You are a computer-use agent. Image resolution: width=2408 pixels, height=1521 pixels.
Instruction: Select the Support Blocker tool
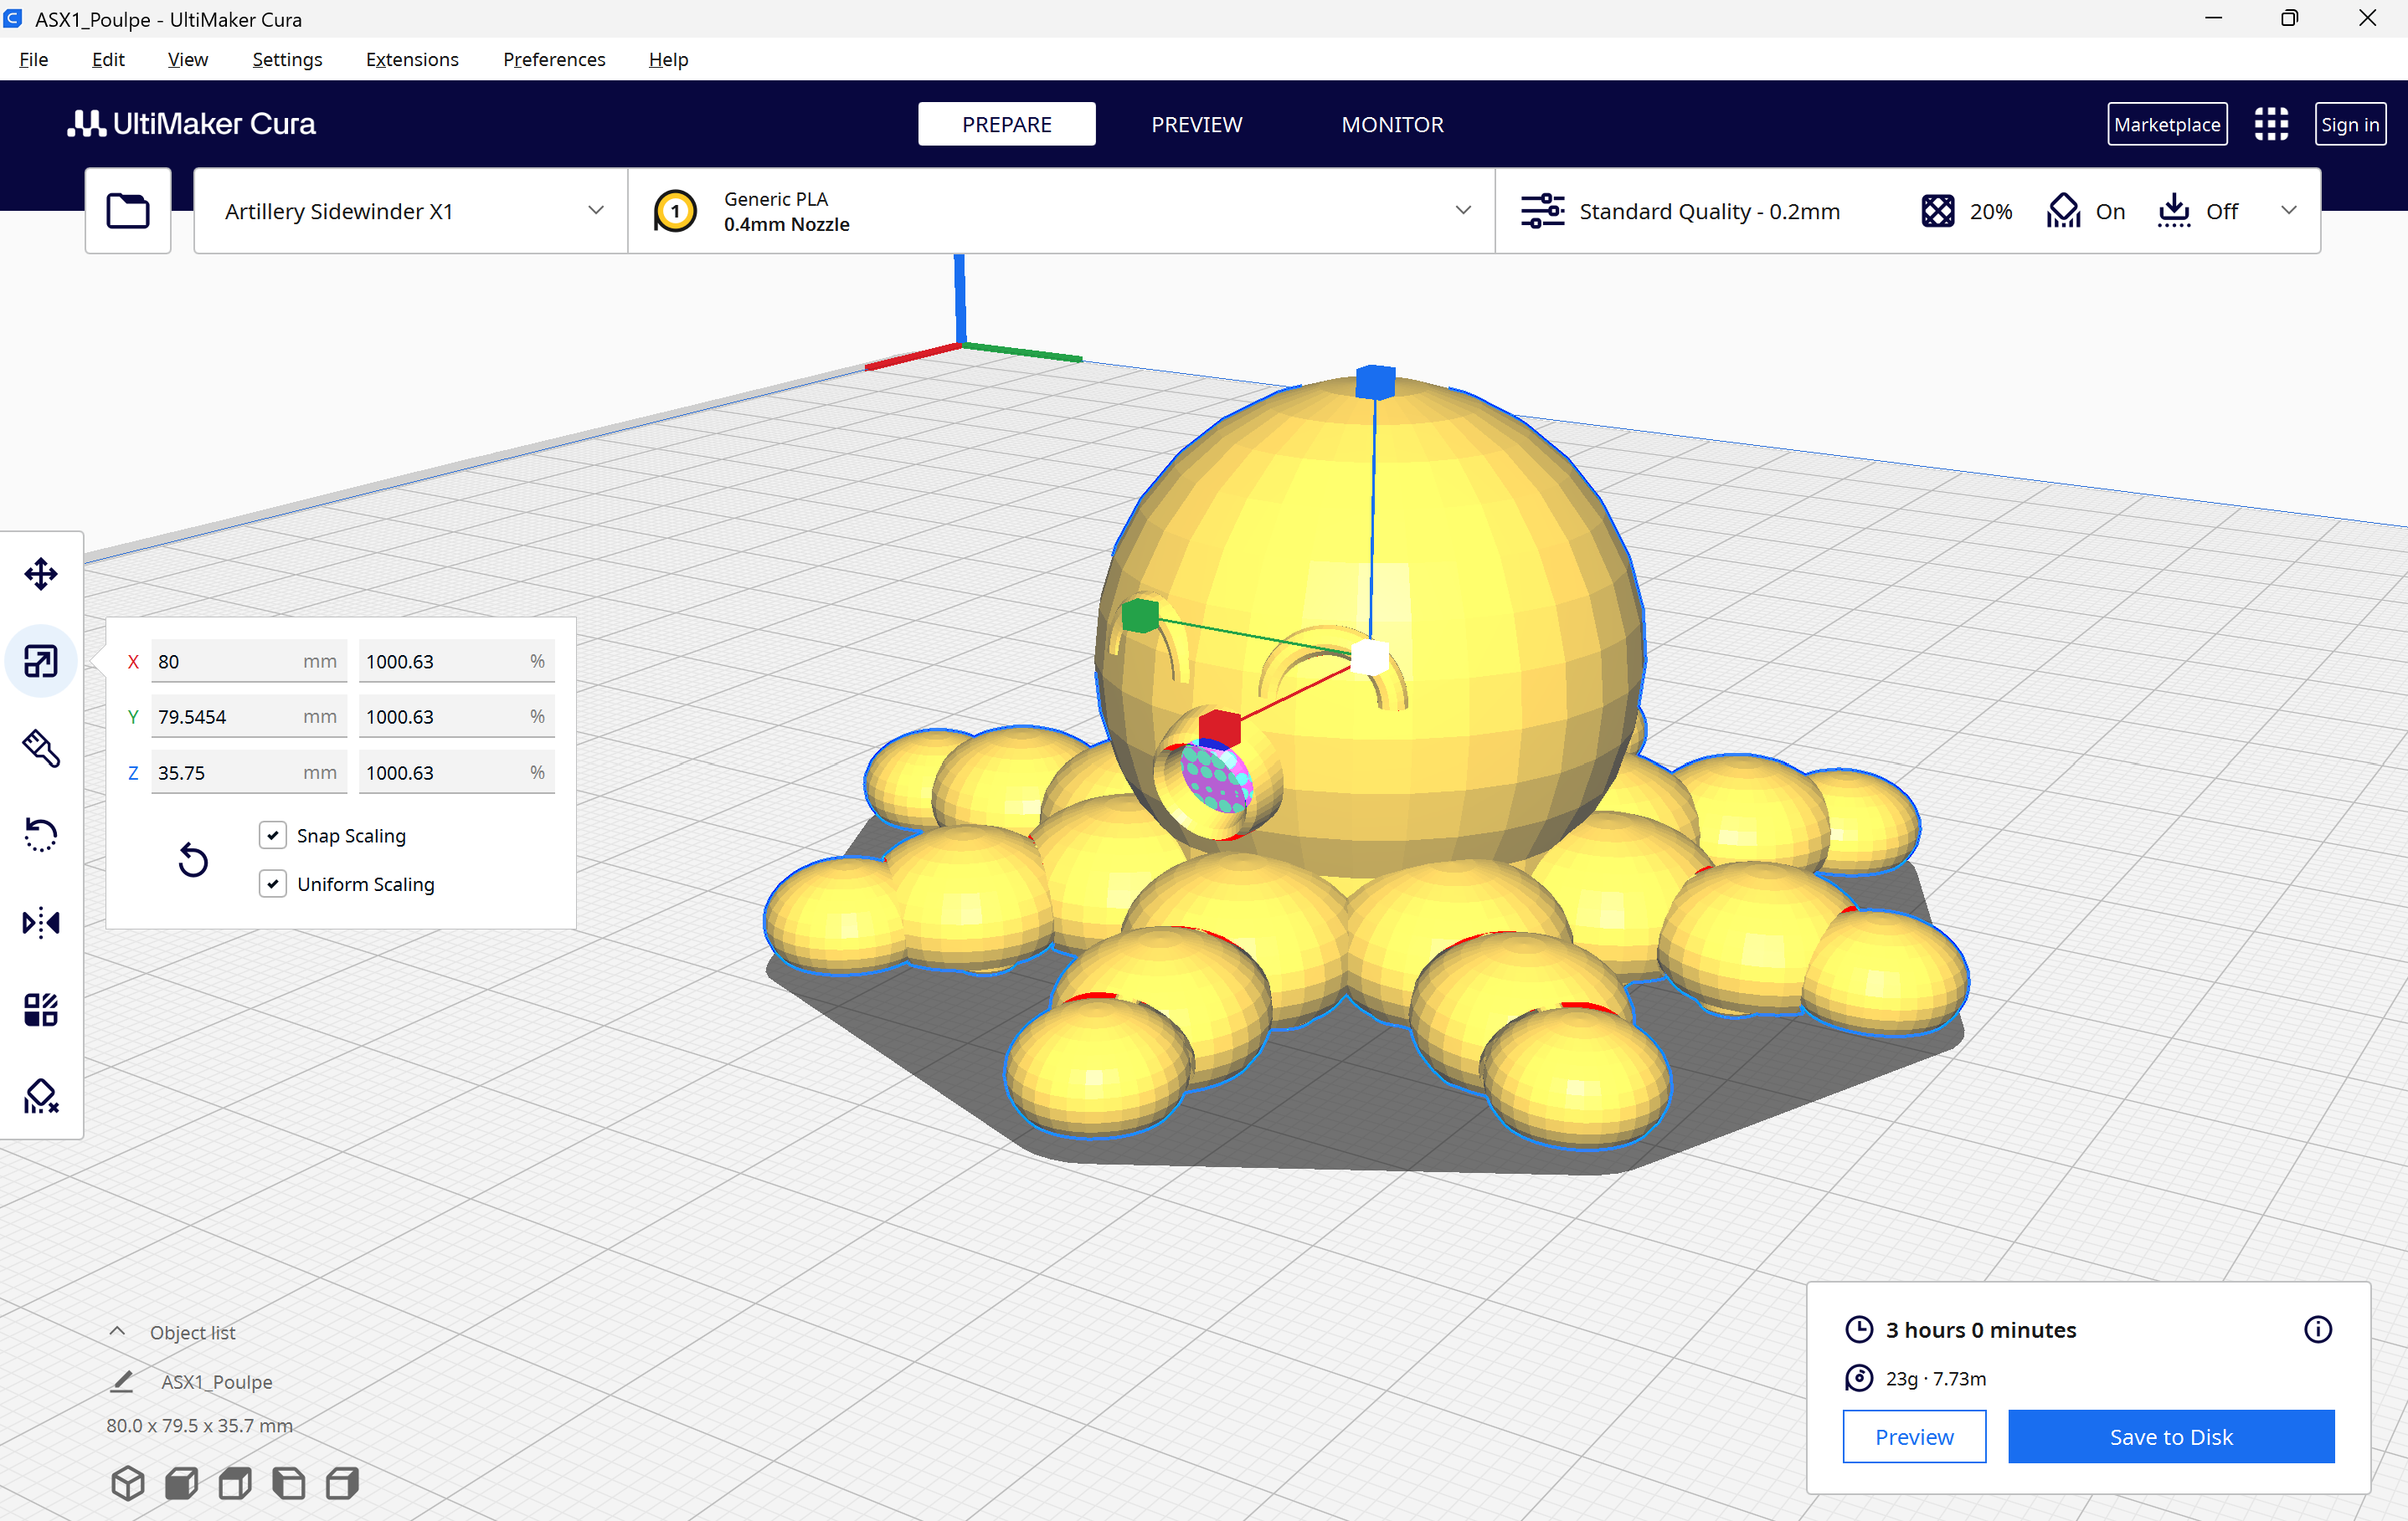pyautogui.click(x=41, y=1096)
